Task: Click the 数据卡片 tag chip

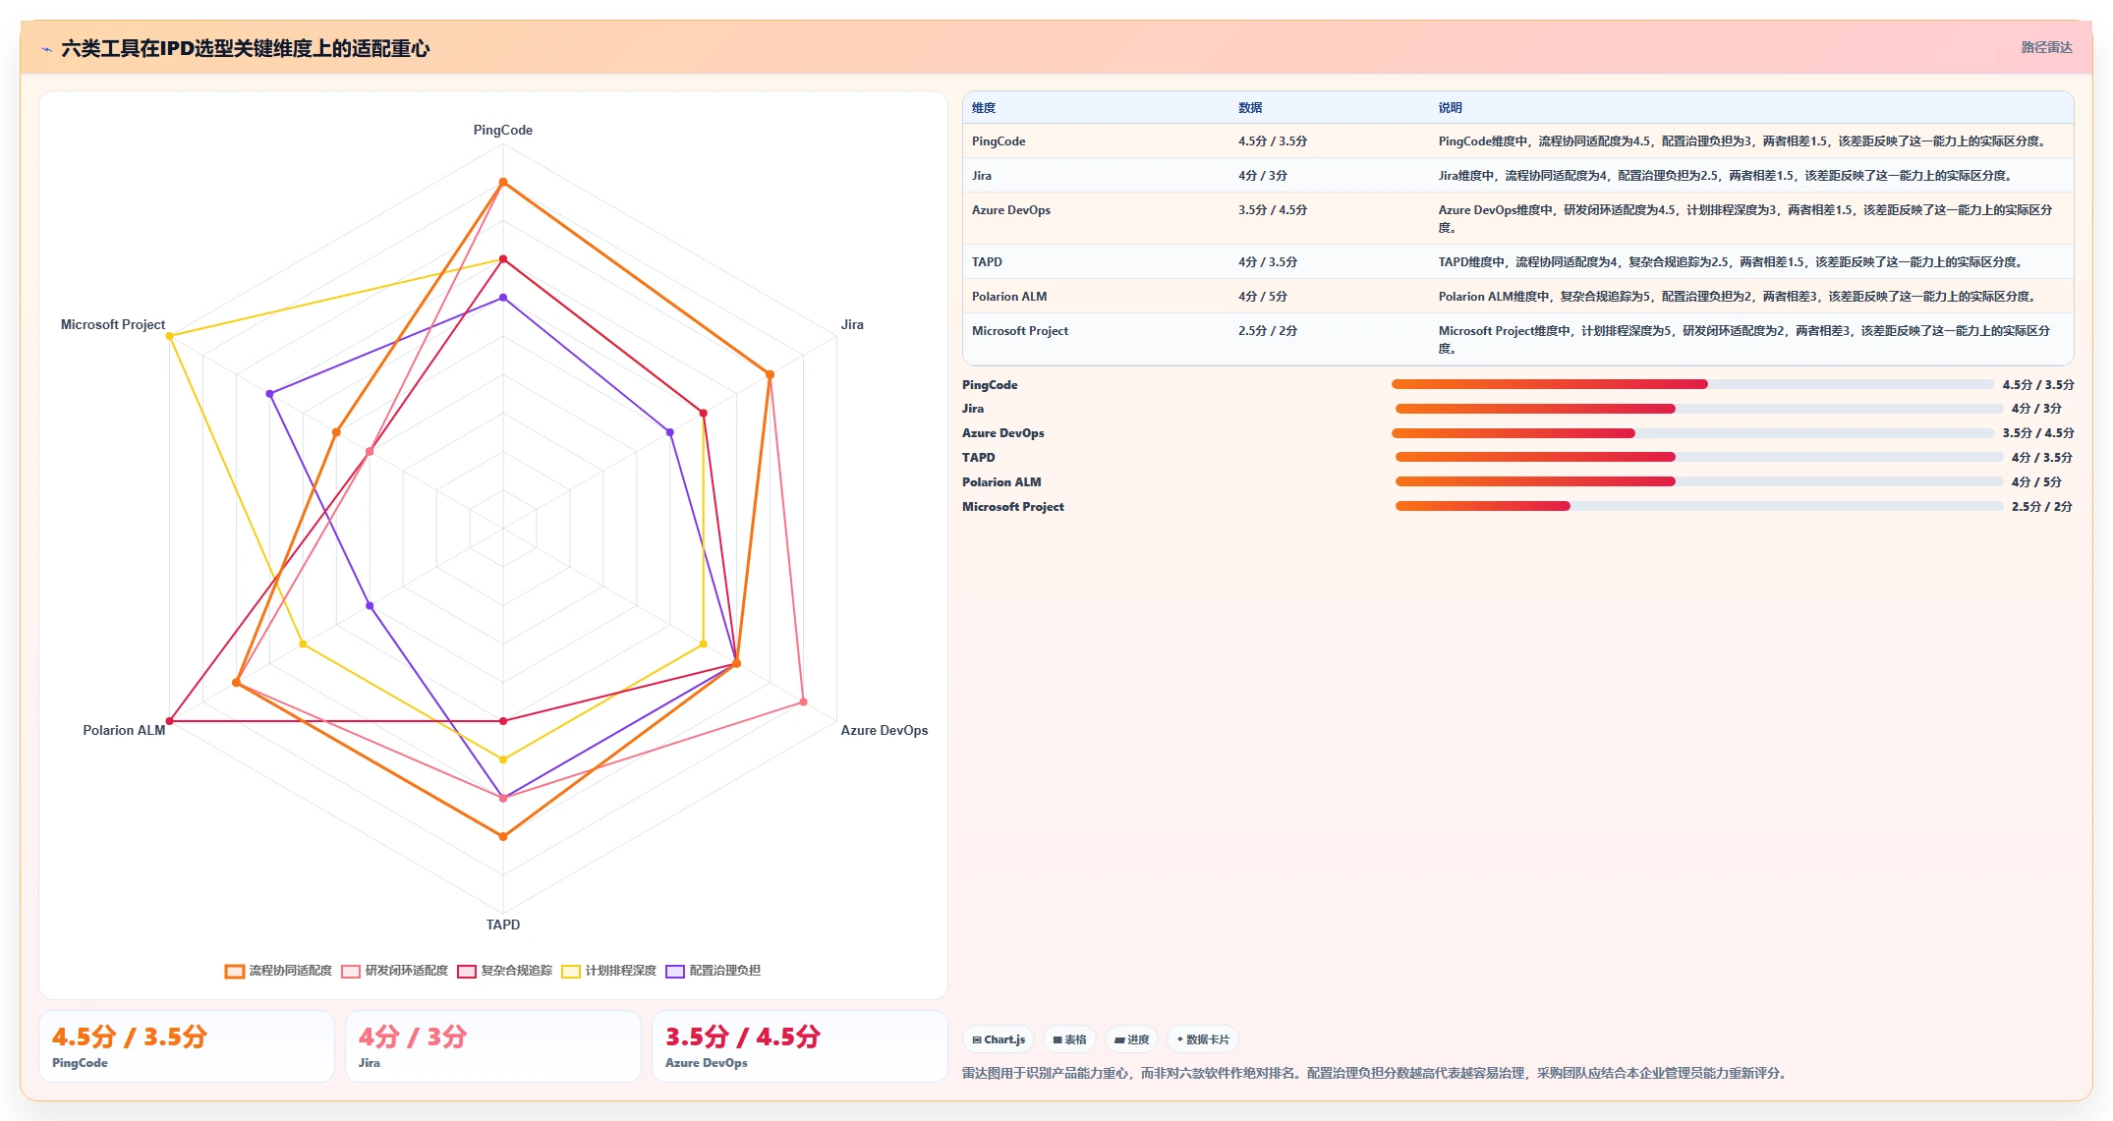Action: point(1203,1039)
